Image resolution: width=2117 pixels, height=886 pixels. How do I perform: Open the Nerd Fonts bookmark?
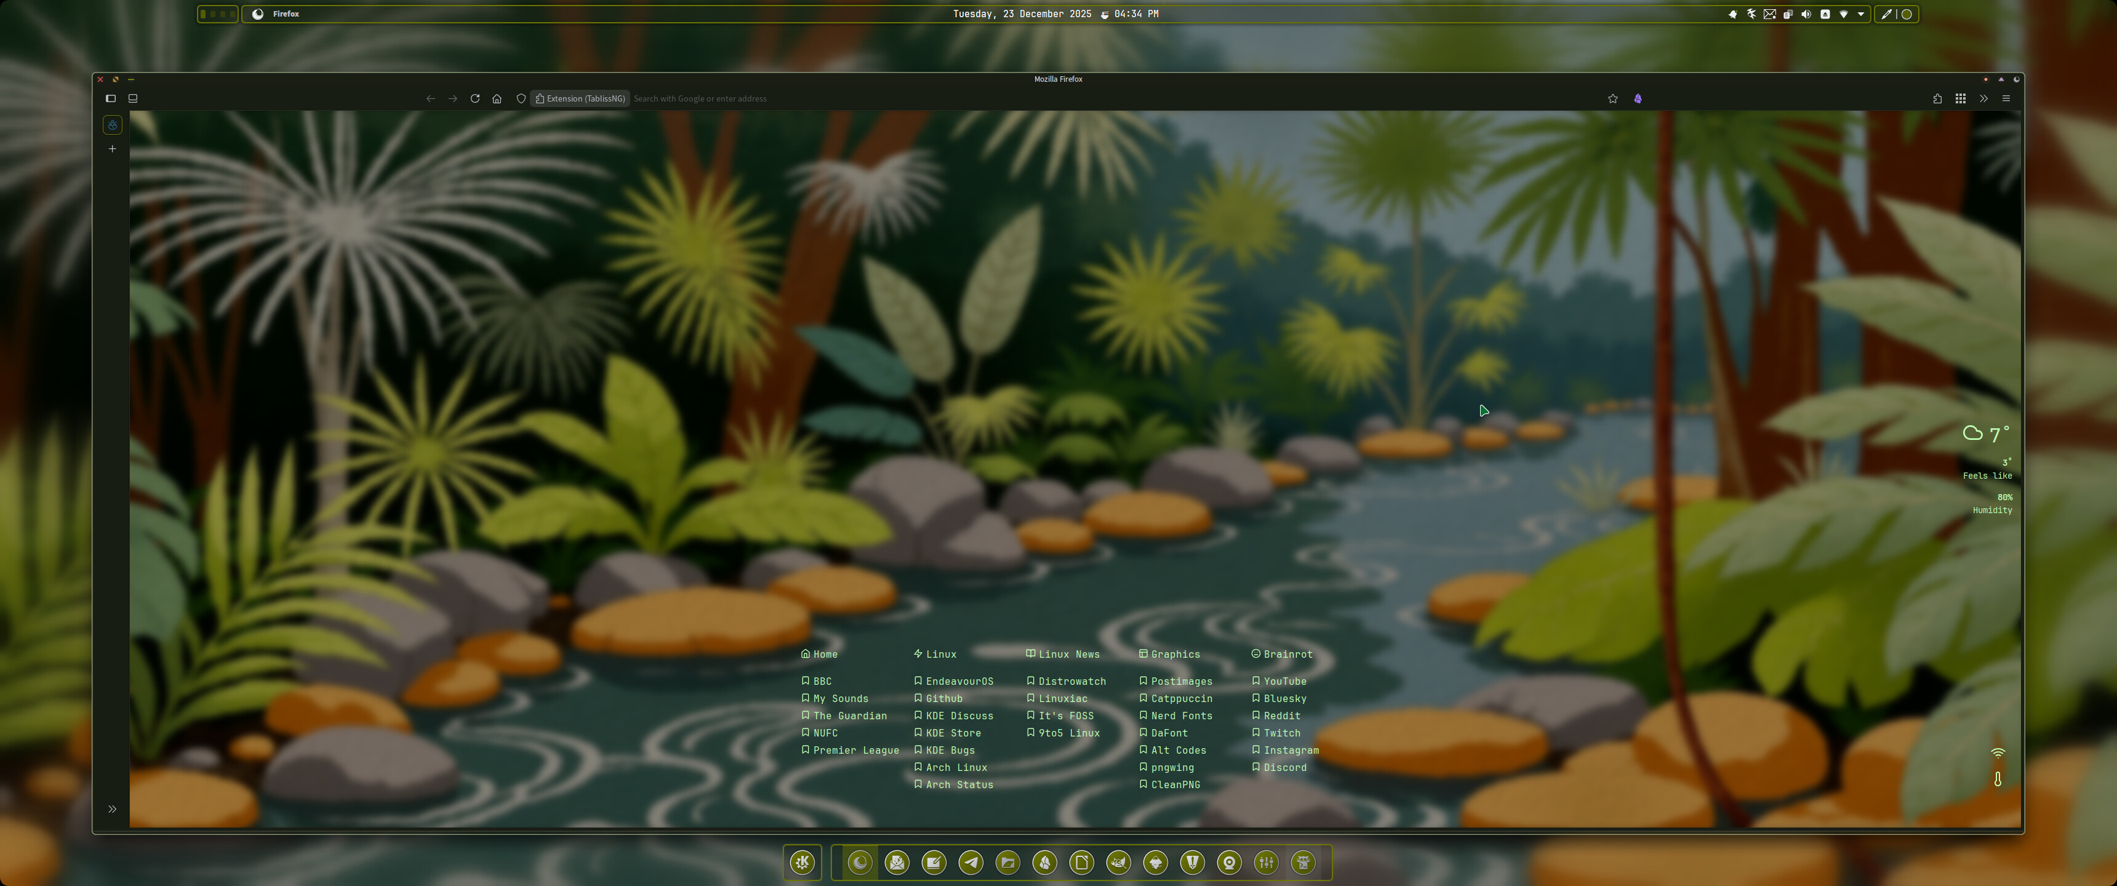1175,716
